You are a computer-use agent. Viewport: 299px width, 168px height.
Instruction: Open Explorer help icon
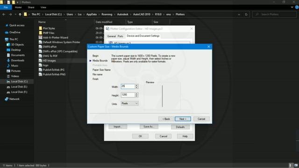[x=297, y=7]
